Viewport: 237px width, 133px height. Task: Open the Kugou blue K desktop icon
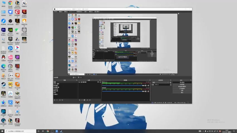(10, 103)
